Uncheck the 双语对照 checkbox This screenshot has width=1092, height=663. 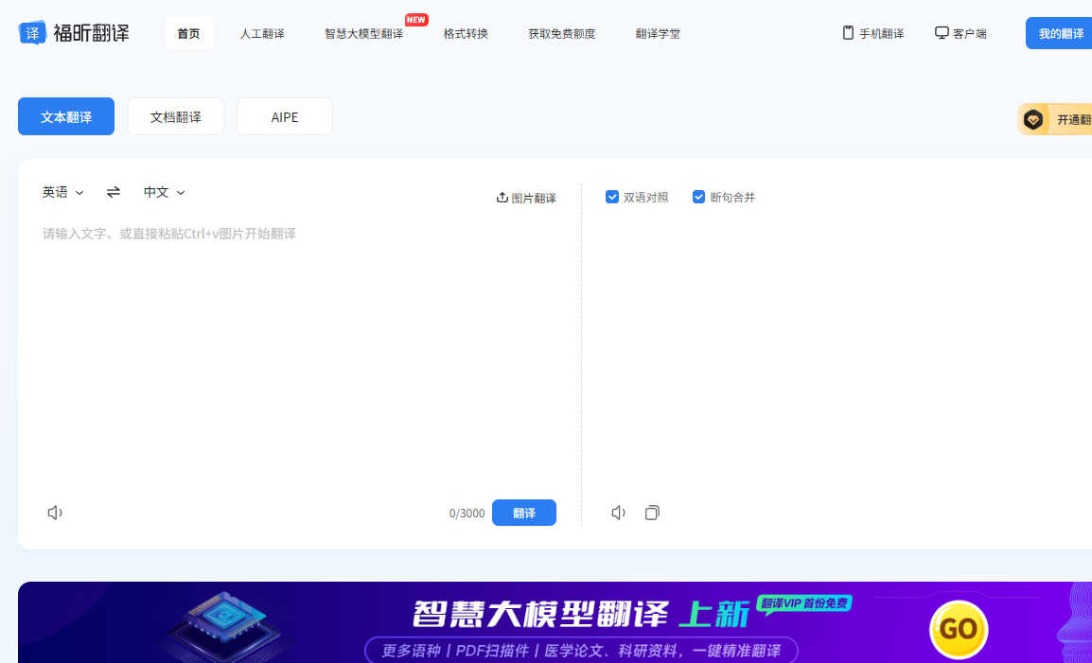[612, 197]
